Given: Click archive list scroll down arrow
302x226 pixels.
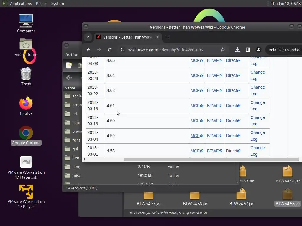Looking at the screenshot, I should 237,182.
